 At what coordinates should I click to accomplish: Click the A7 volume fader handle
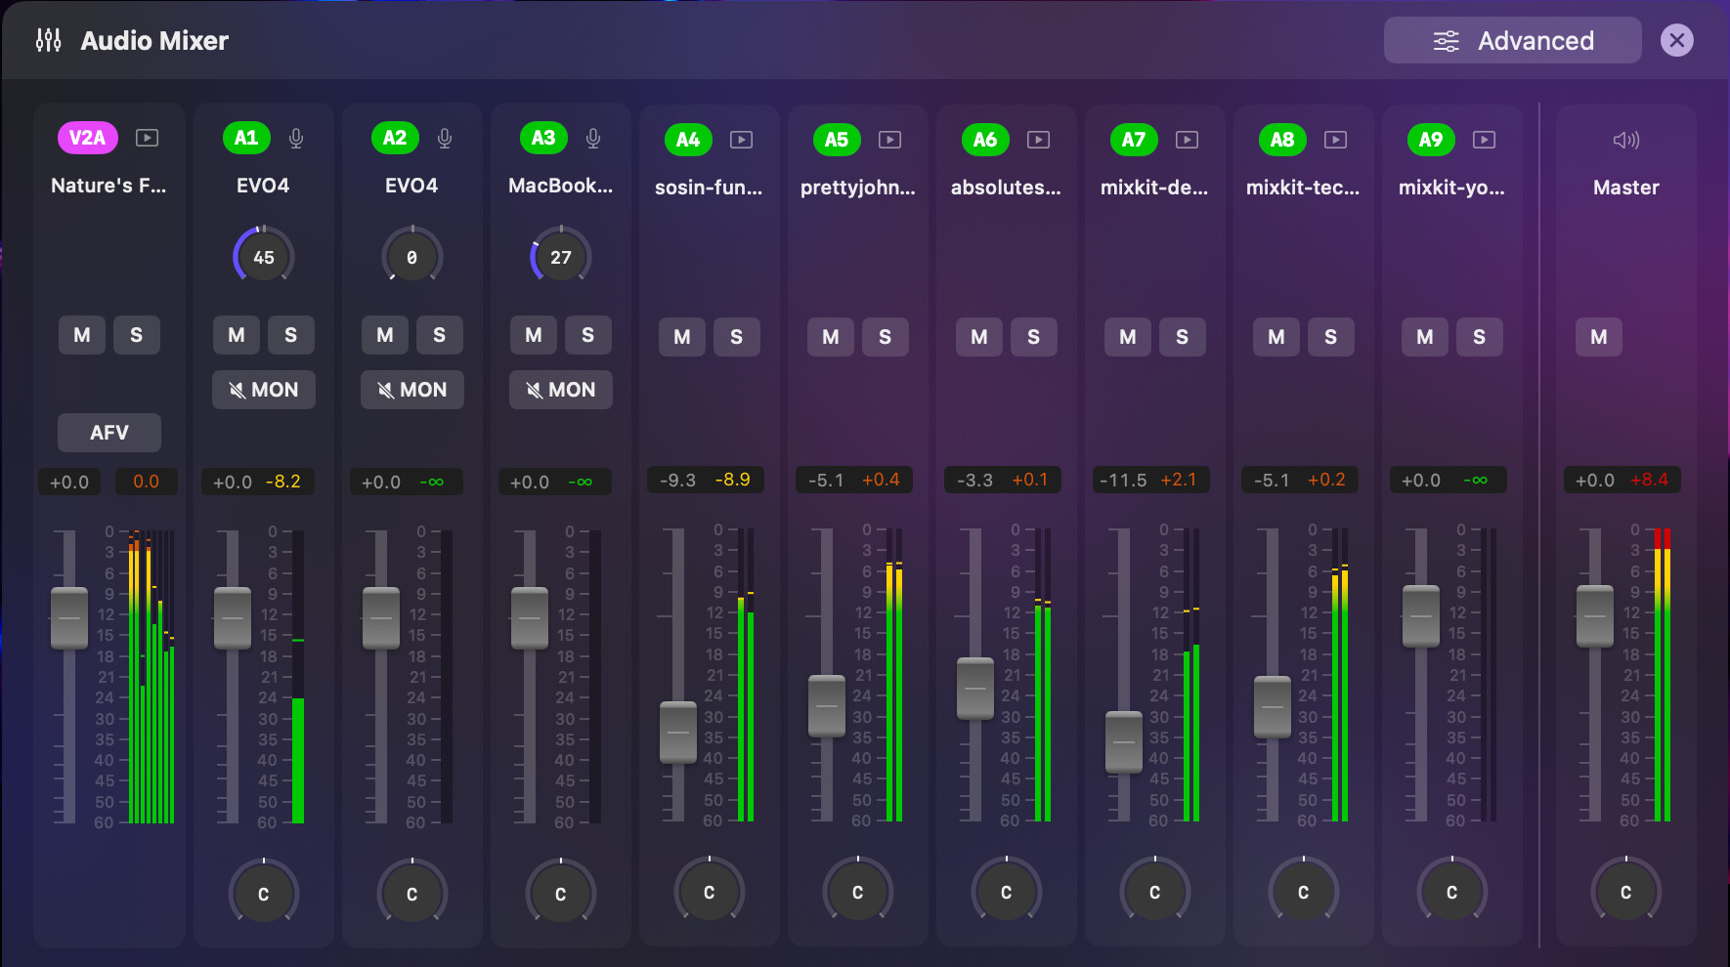tap(1124, 742)
